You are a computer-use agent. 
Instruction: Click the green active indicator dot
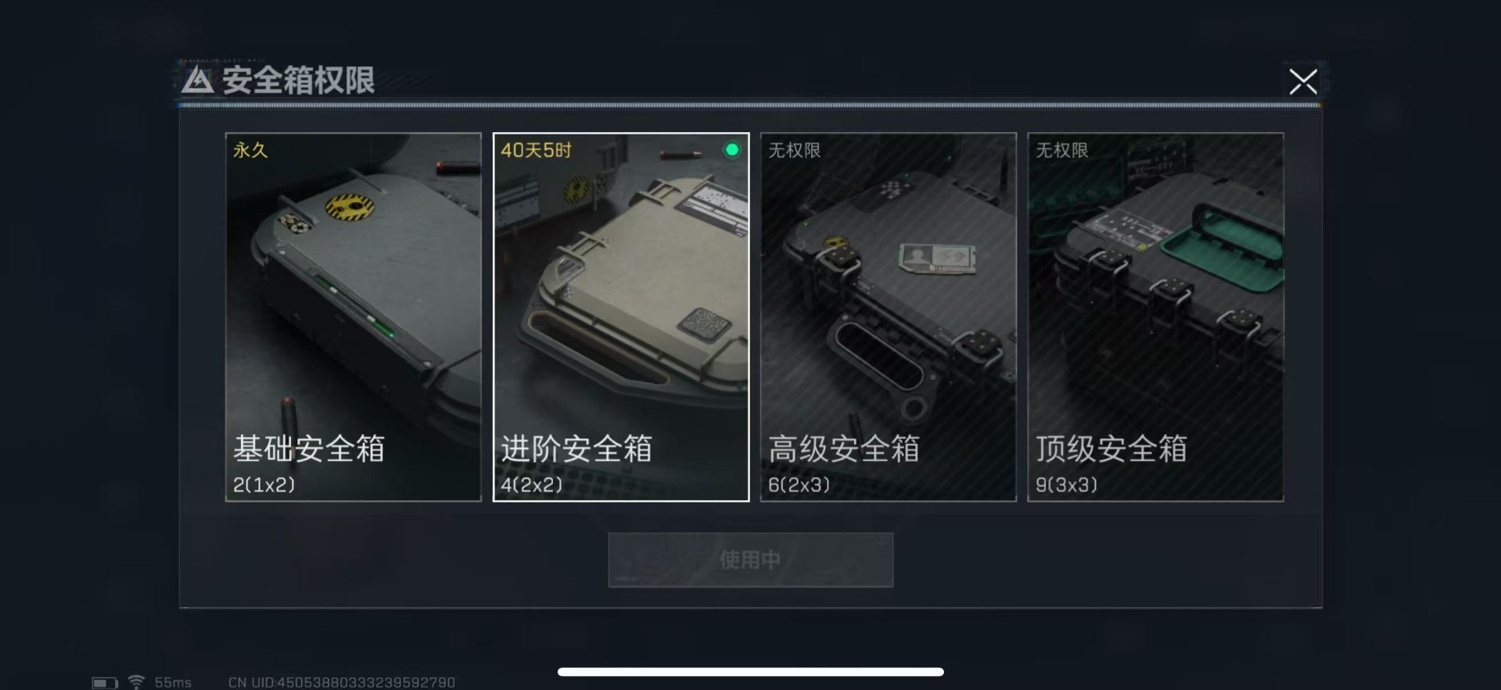click(x=732, y=149)
